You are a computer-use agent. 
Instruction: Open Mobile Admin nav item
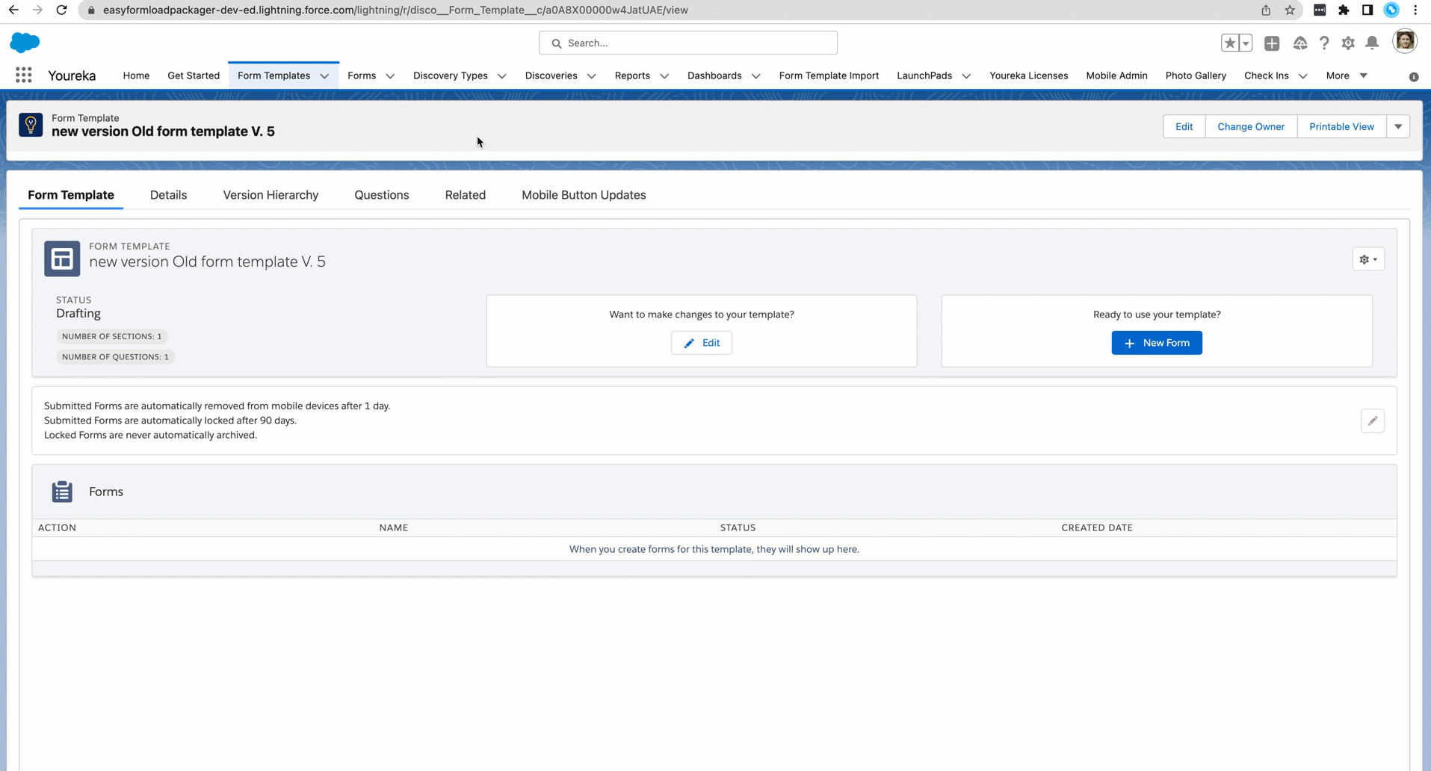click(1116, 75)
